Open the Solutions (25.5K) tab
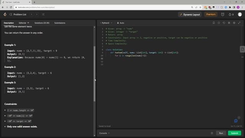Screen dimensions: 245x138 pyautogui.click(x=42, y=23)
